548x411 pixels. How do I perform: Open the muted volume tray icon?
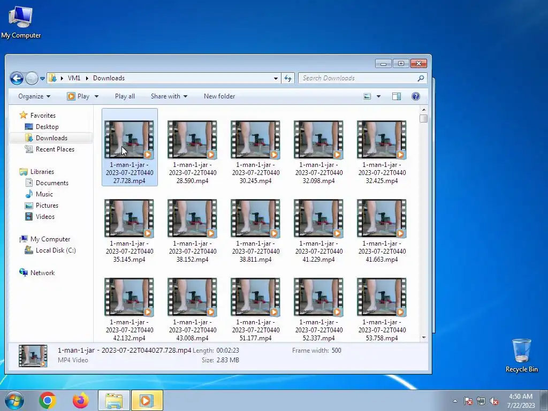point(494,401)
